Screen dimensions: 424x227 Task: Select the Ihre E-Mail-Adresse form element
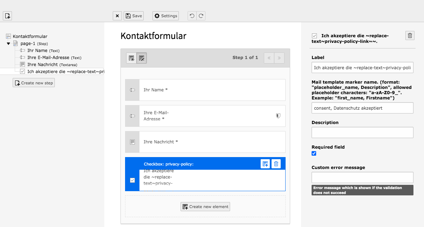click(205, 116)
